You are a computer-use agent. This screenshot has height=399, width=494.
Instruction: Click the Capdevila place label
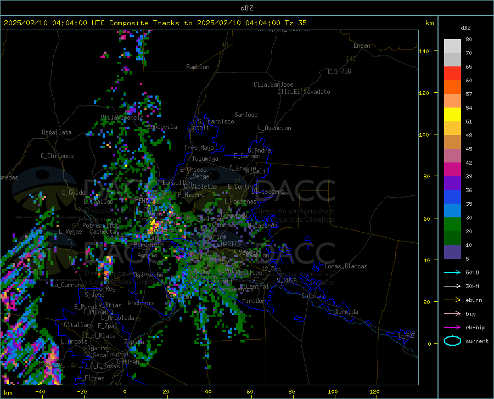pos(162,127)
